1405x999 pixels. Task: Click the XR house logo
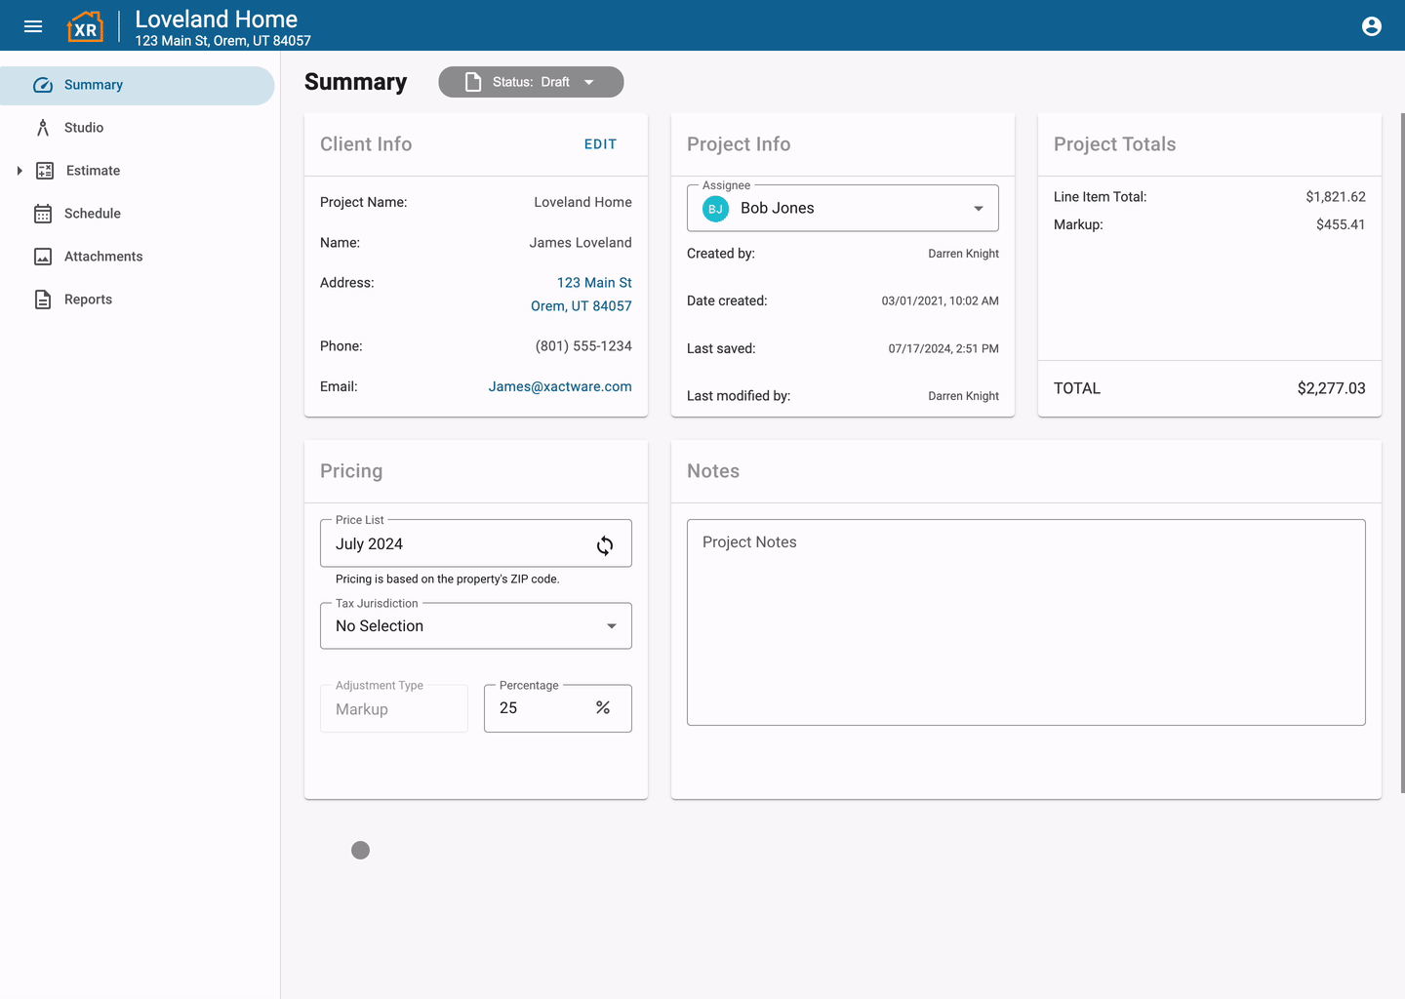click(85, 26)
